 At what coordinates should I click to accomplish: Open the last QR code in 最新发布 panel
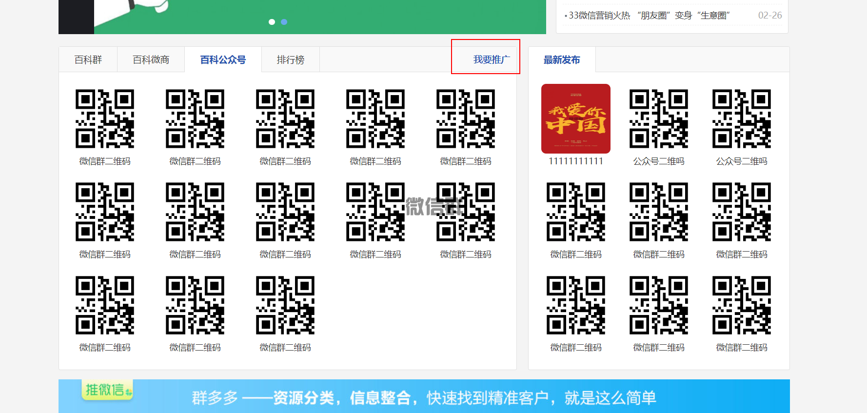pos(741,305)
